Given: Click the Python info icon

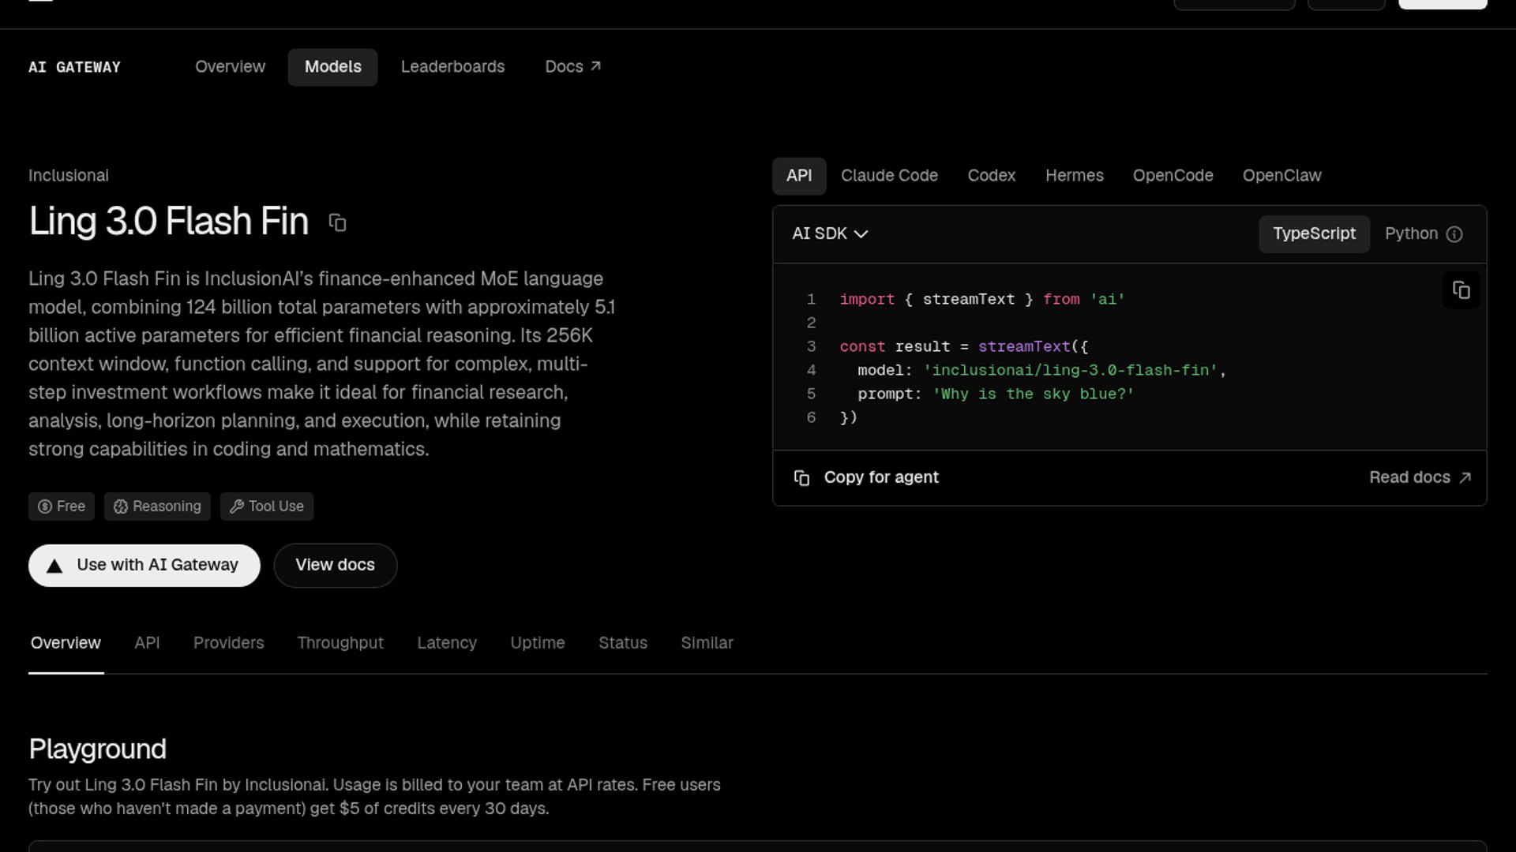Looking at the screenshot, I should click(x=1454, y=234).
